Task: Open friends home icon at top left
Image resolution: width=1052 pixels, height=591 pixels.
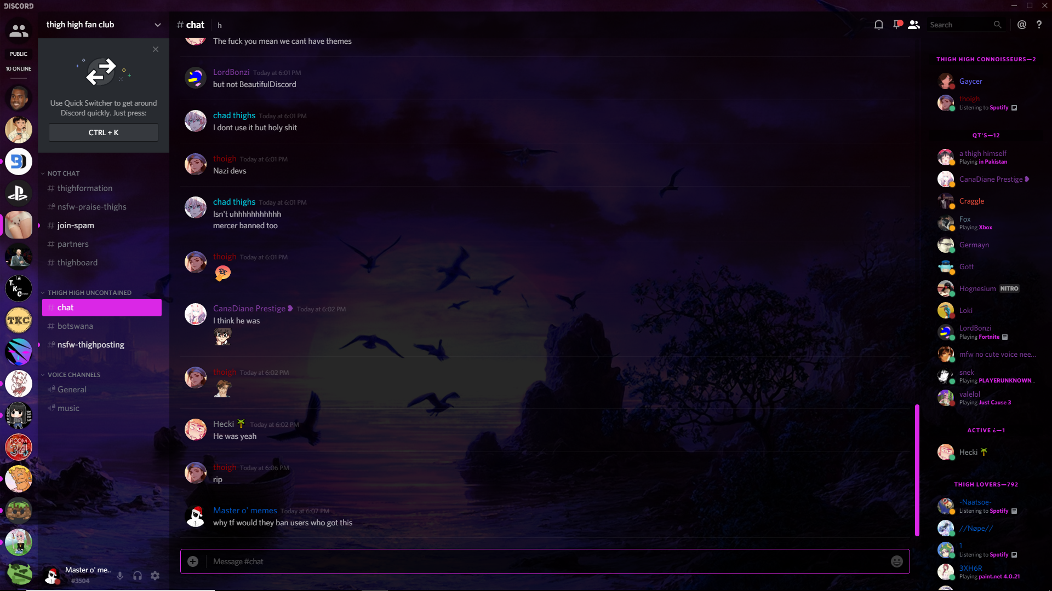Action: pos(19,31)
